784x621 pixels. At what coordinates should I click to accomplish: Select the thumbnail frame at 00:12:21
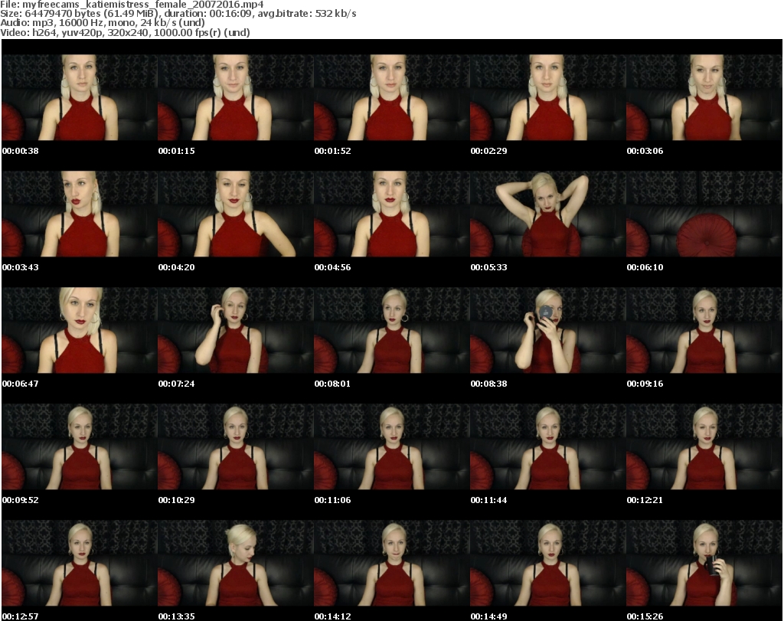click(704, 446)
